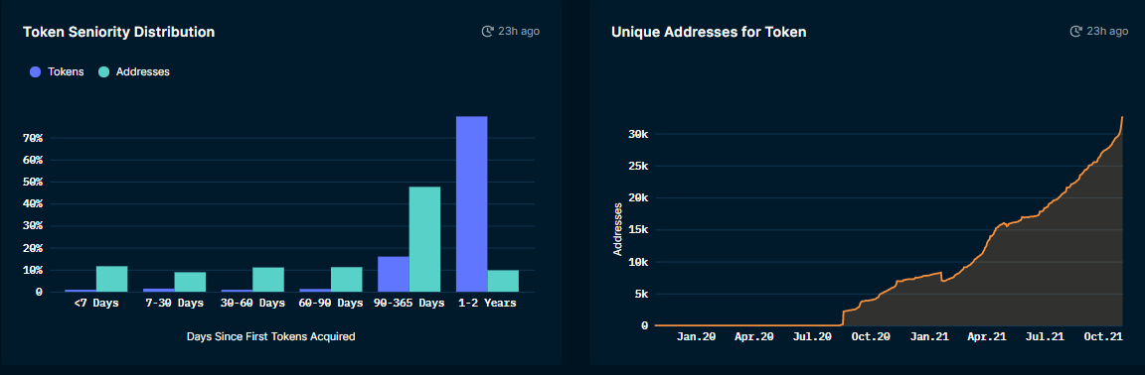Click the Jan.21 x-axis label

pos(929,336)
